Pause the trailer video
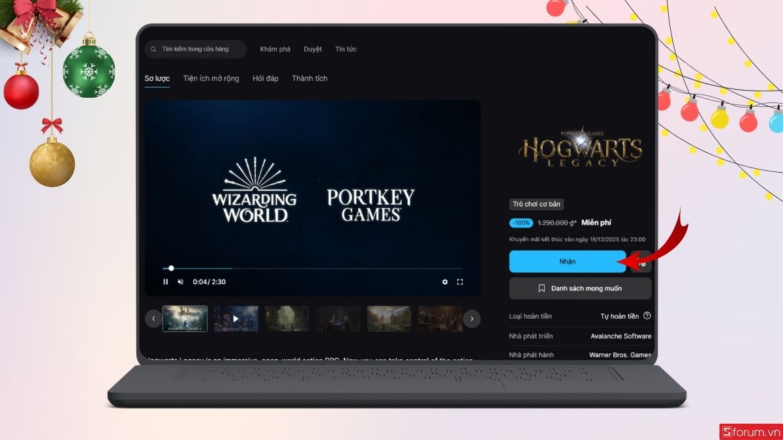Viewport: 783px width, 440px height. click(166, 282)
